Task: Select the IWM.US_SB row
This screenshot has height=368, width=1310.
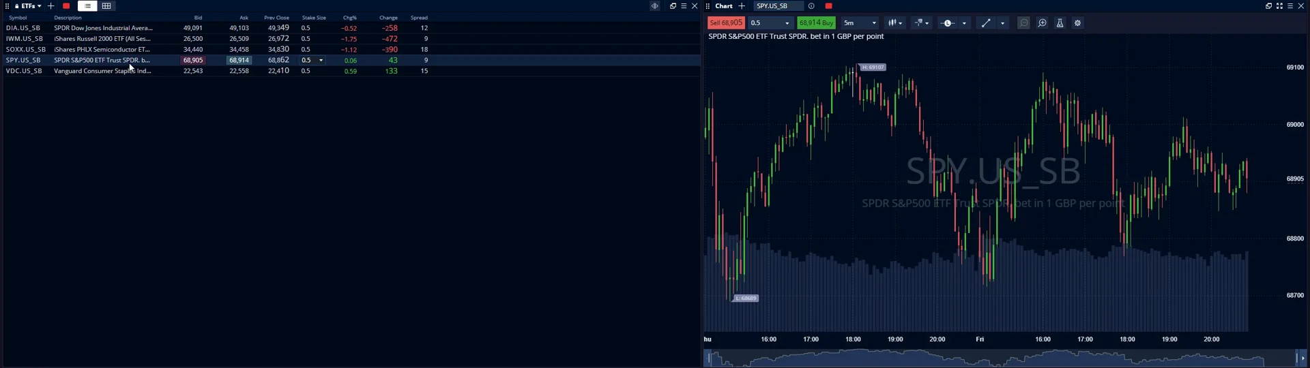Action: [x=351, y=39]
